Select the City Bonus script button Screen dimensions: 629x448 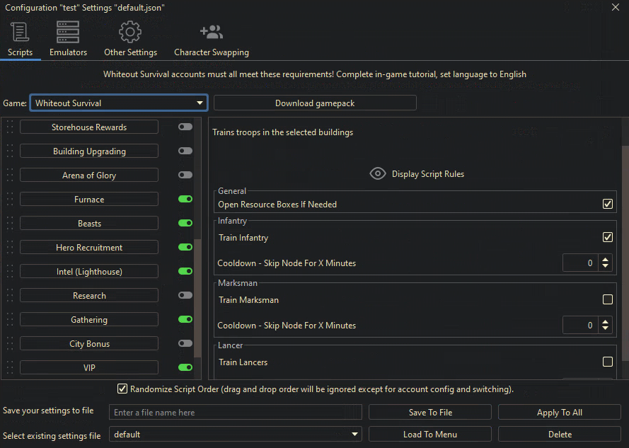pos(89,344)
